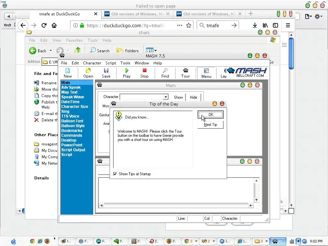328x246 pixels.
Task: Click Rename in the Explorer task pane
Action: click(x=49, y=83)
